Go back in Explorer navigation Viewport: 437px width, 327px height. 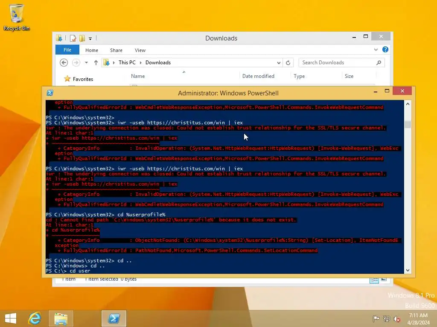64,63
